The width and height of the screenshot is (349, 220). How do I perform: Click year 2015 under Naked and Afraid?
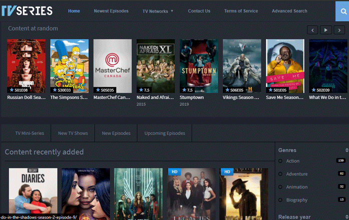[141, 104]
